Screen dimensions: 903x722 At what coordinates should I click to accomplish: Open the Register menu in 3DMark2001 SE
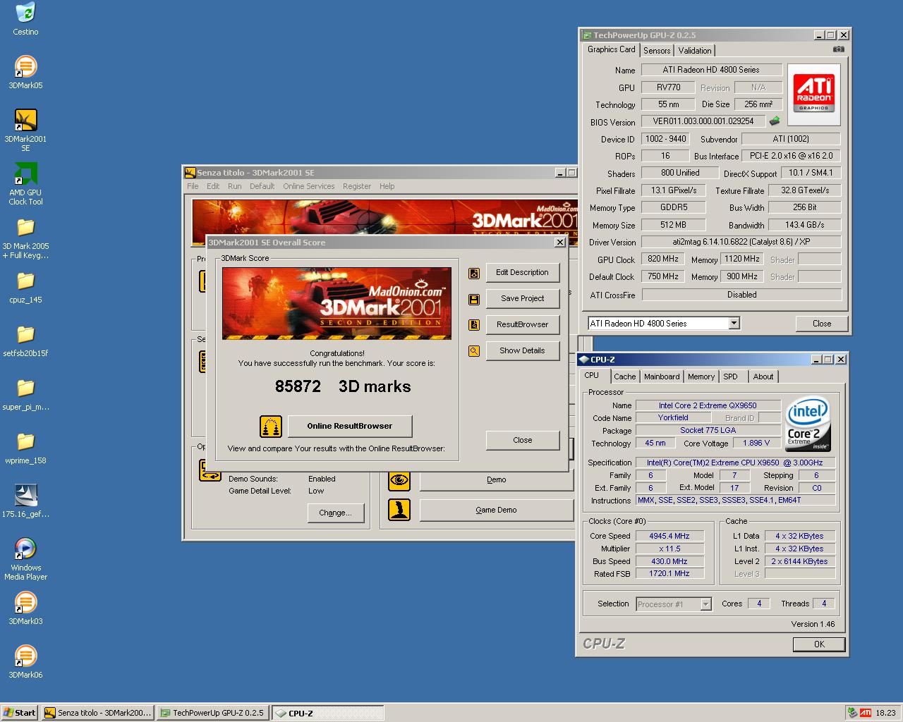pyautogui.click(x=357, y=186)
